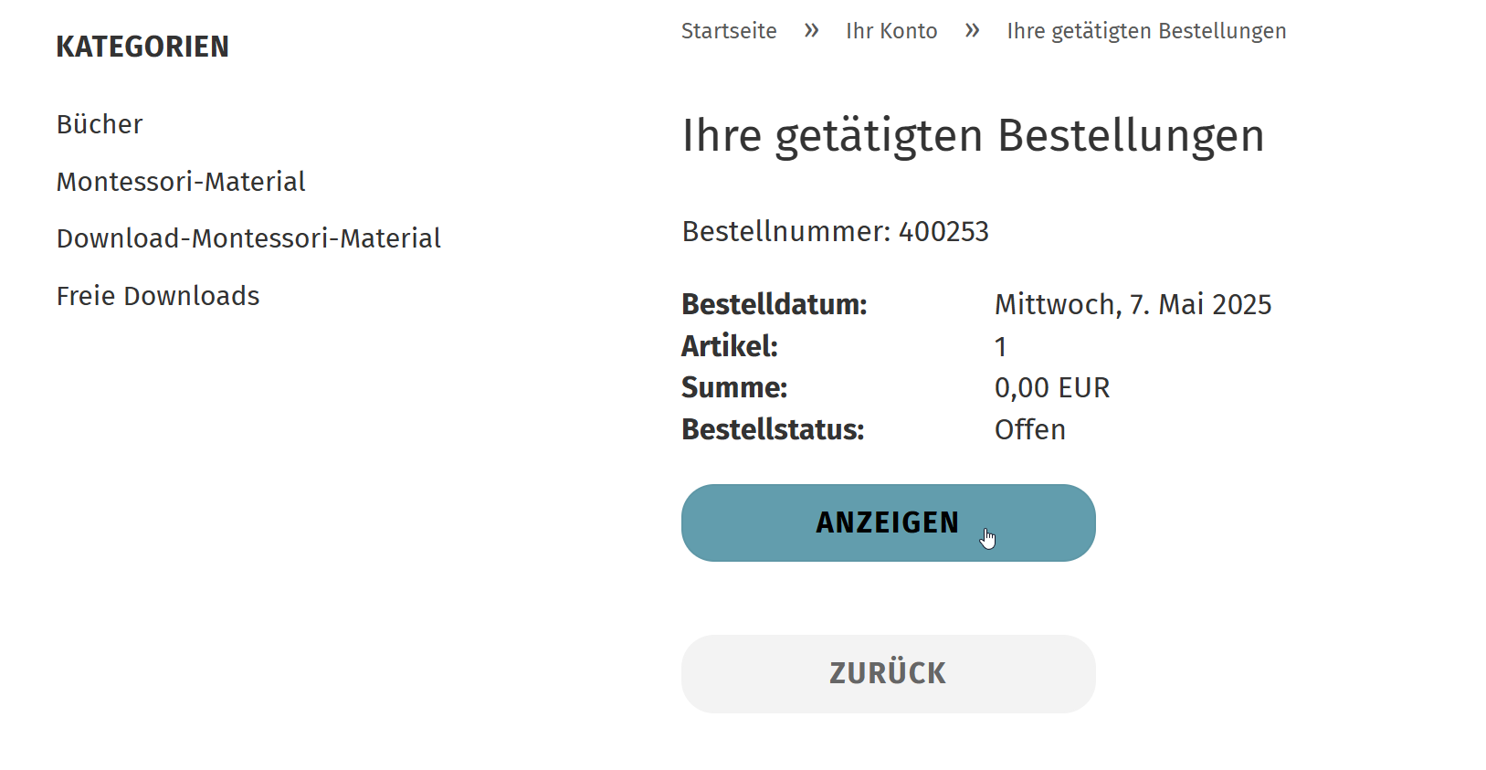
Task: Show order details with ANZEIGEN button
Action: [888, 522]
